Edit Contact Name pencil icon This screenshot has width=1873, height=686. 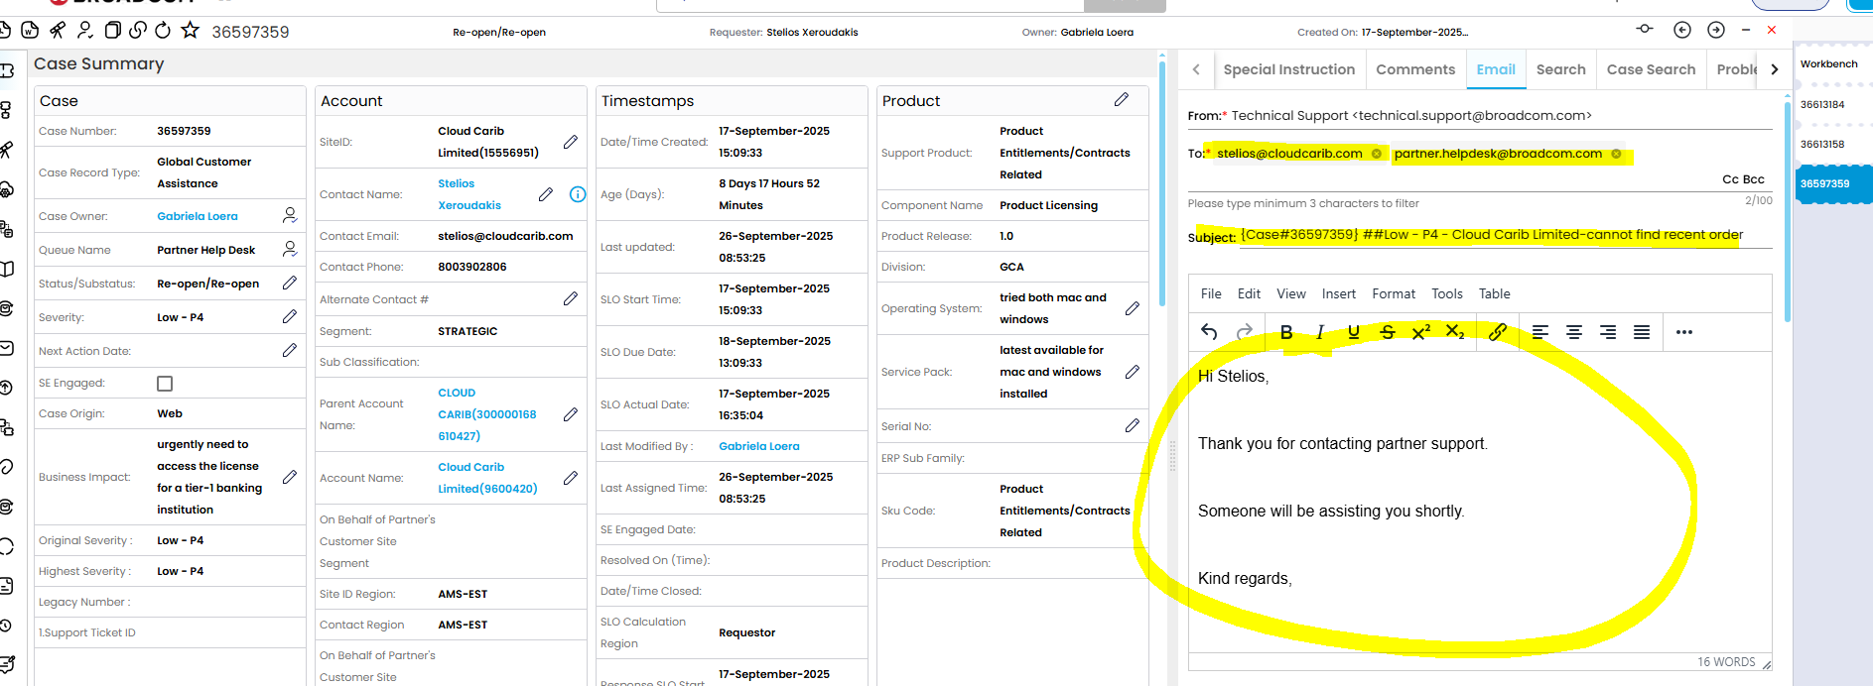[x=546, y=194]
